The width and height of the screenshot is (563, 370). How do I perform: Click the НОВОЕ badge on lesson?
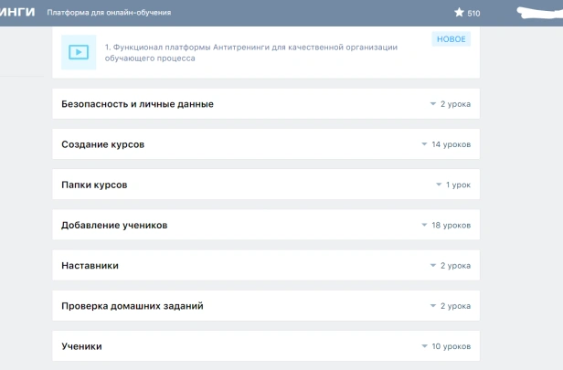pyautogui.click(x=450, y=39)
